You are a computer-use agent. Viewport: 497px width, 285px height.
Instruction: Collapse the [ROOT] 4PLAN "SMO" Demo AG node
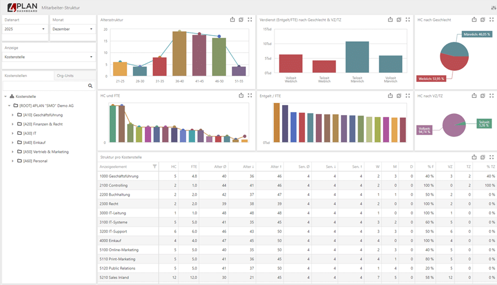[x=9, y=106]
